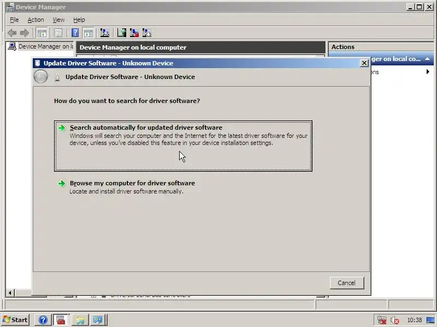Select Device Manager on local node in tree
The height and width of the screenshot is (327, 437).
(46, 46)
